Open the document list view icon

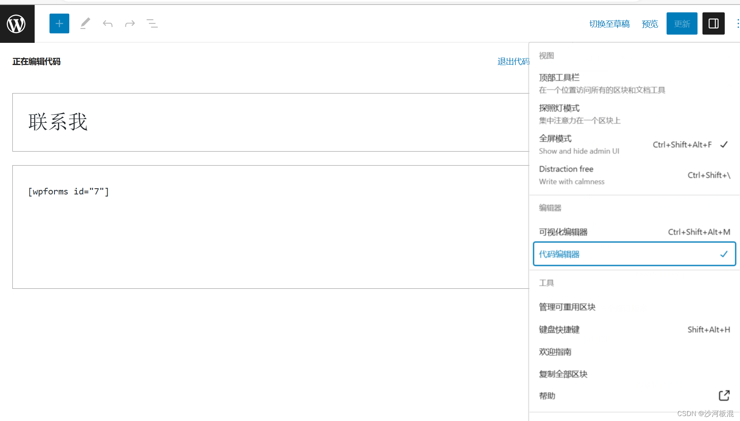(x=152, y=23)
